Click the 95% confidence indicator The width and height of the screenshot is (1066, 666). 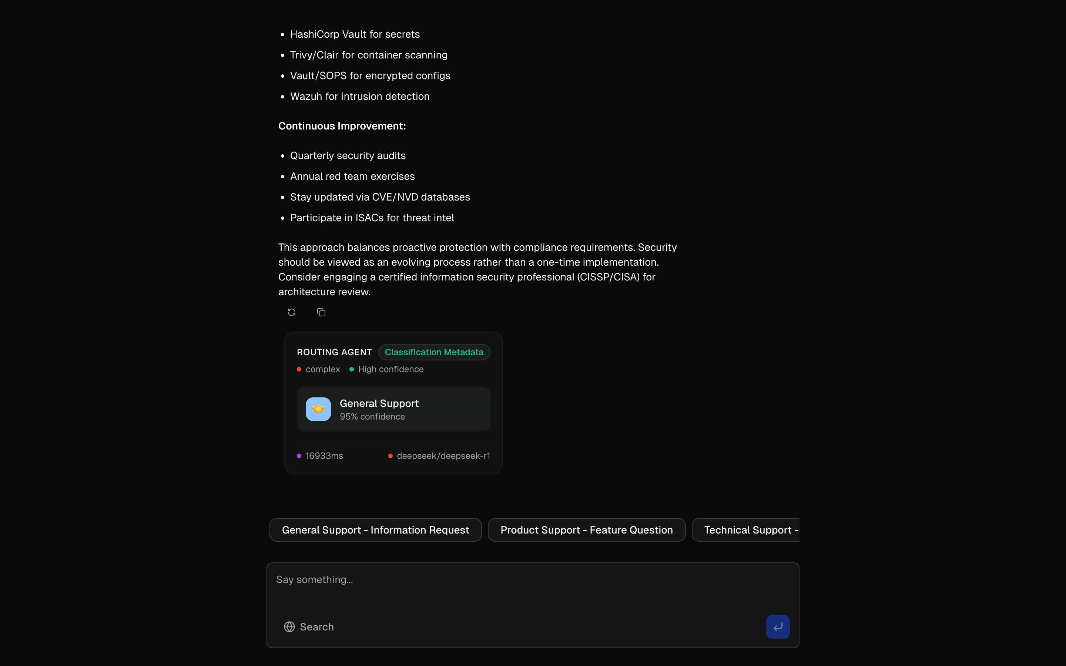tap(372, 416)
